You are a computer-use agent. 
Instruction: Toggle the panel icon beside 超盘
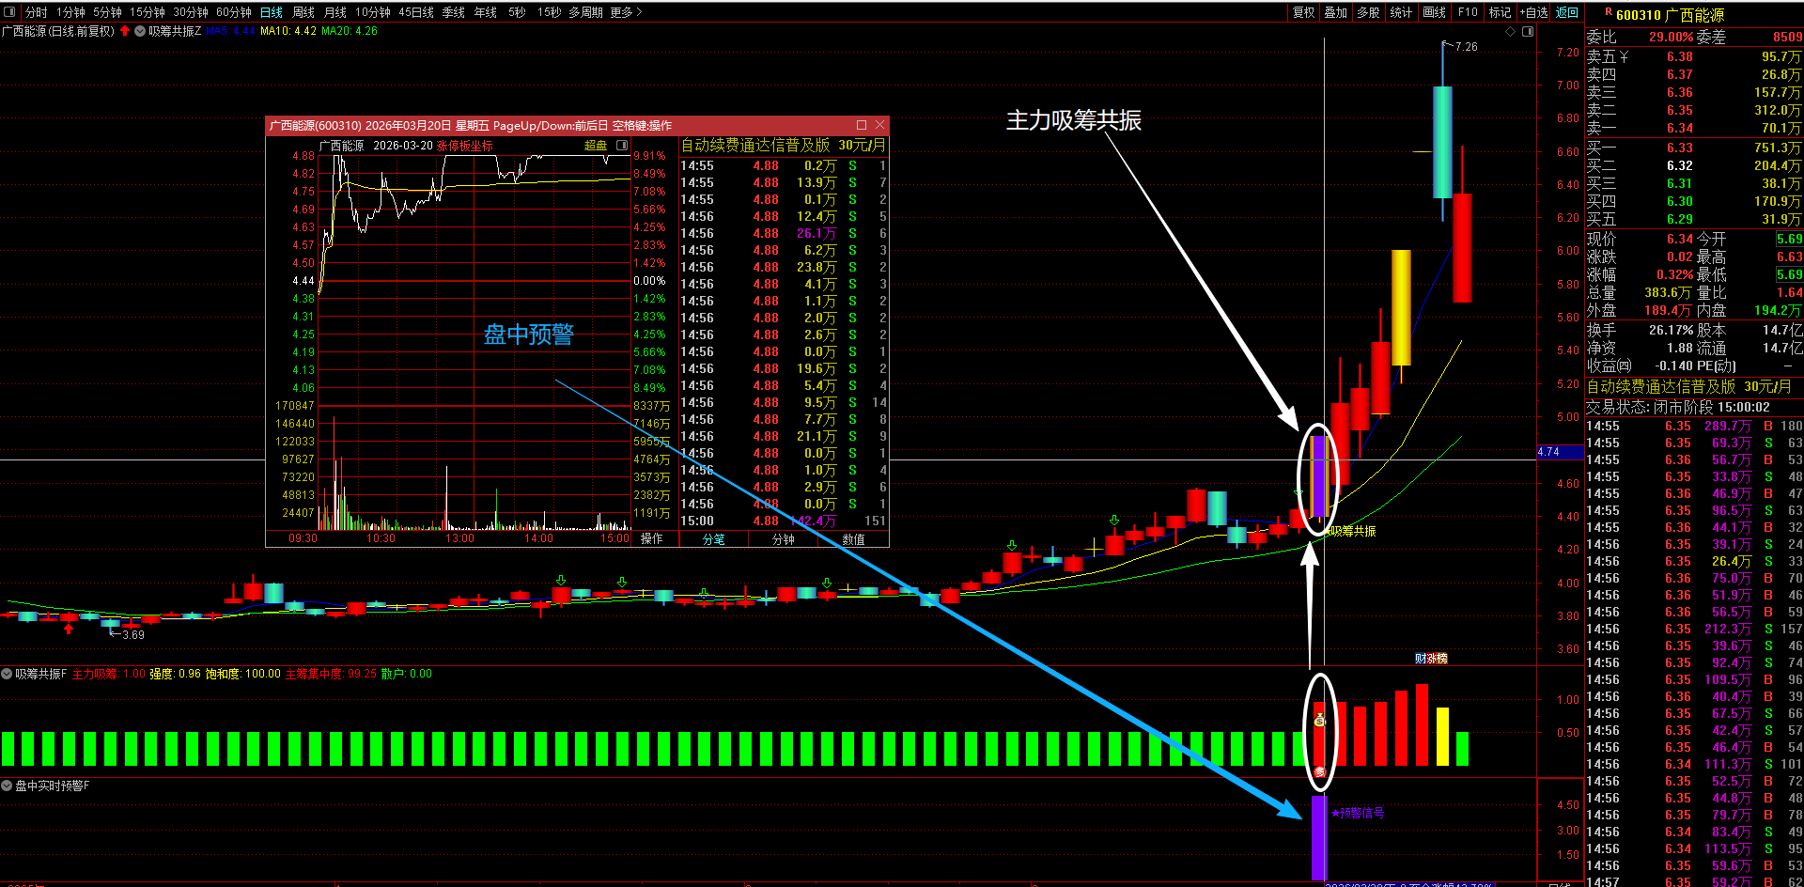coord(622,146)
